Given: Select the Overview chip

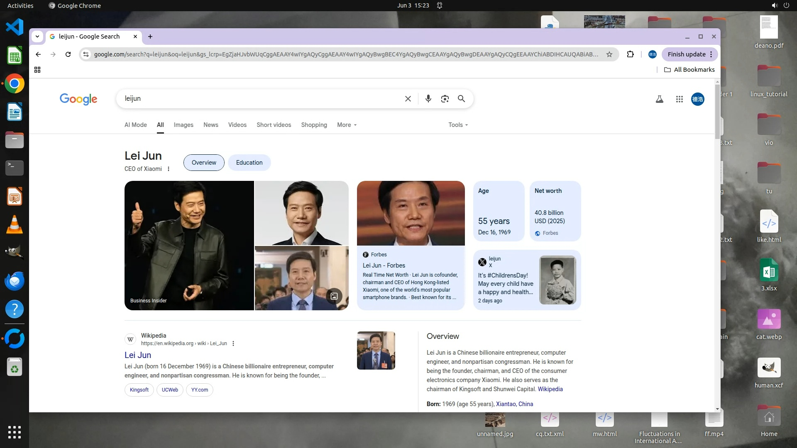Looking at the screenshot, I should tap(204, 163).
